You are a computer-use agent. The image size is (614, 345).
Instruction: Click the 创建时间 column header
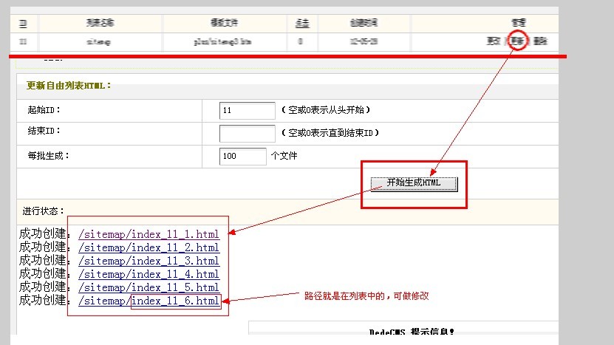point(362,24)
